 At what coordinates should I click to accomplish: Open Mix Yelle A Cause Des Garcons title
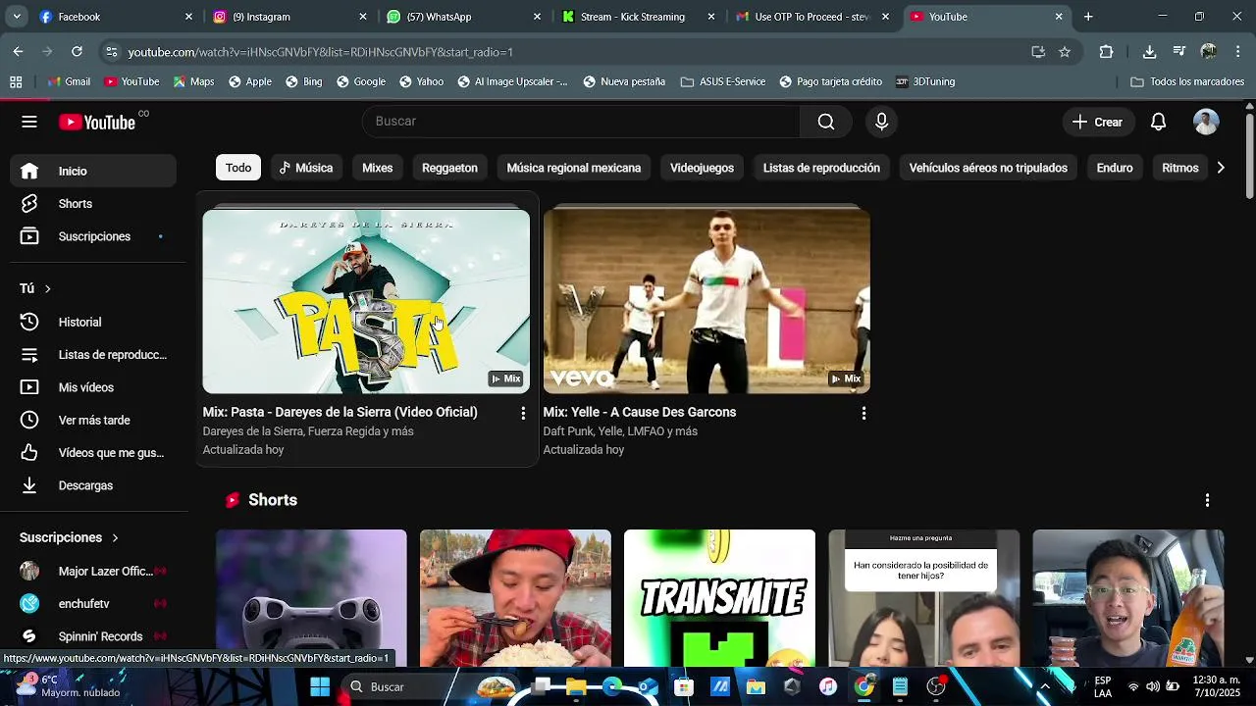click(639, 412)
